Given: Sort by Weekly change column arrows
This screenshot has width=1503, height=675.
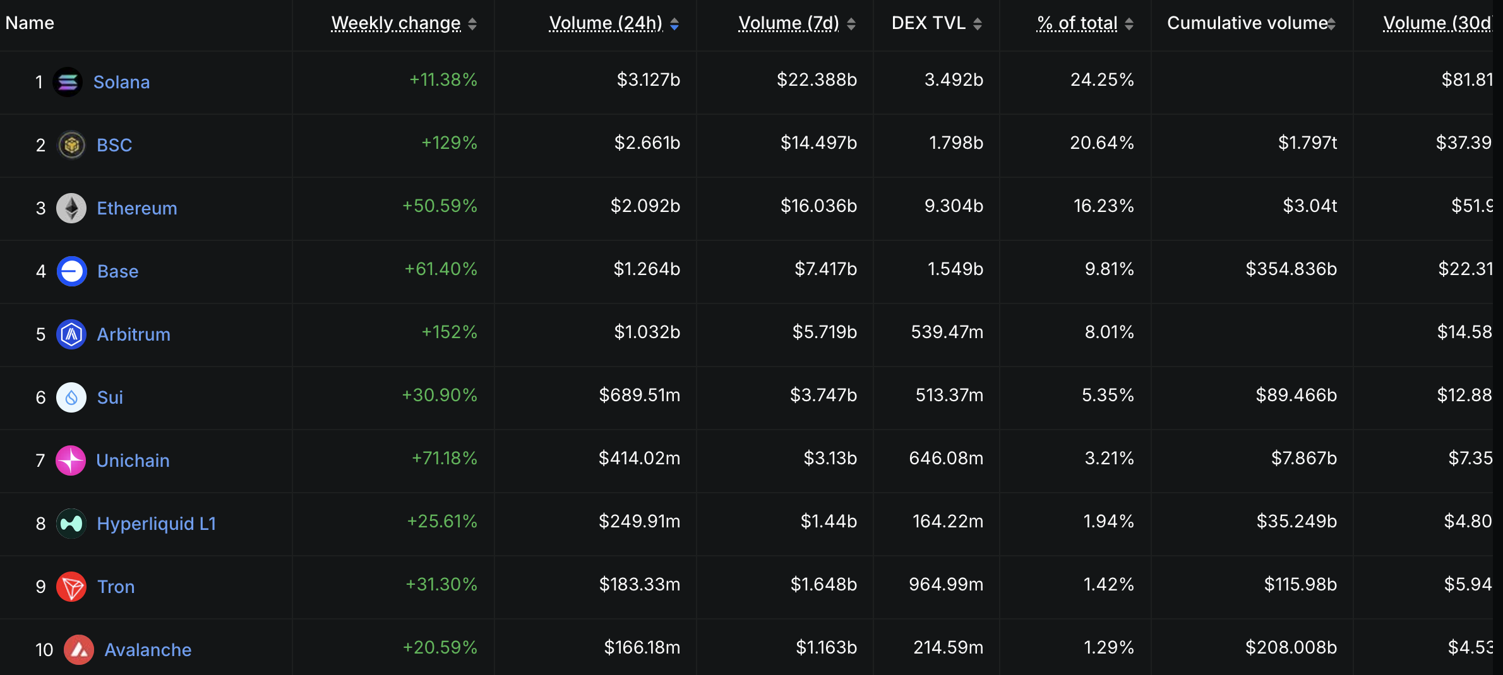Looking at the screenshot, I should point(472,24).
